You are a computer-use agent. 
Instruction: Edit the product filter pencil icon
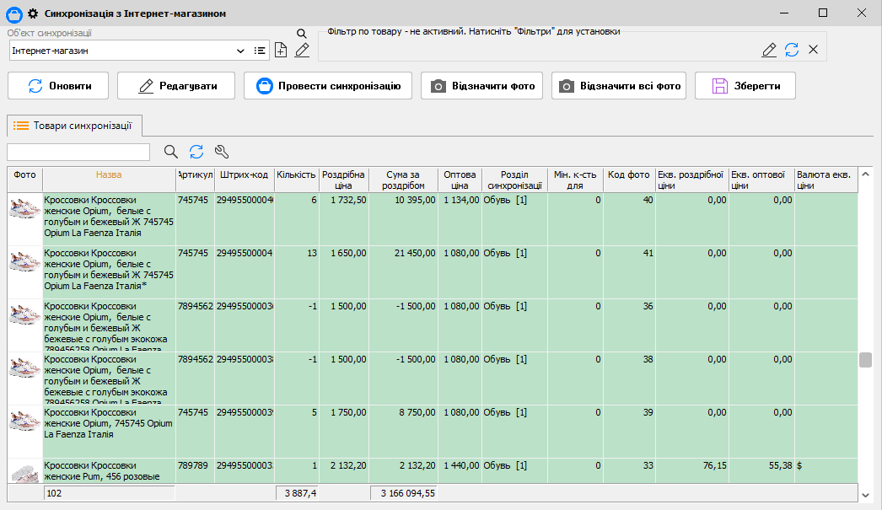click(769, 50)
